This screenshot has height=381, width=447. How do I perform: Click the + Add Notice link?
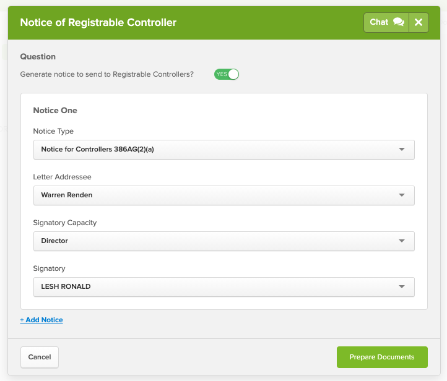41,320
